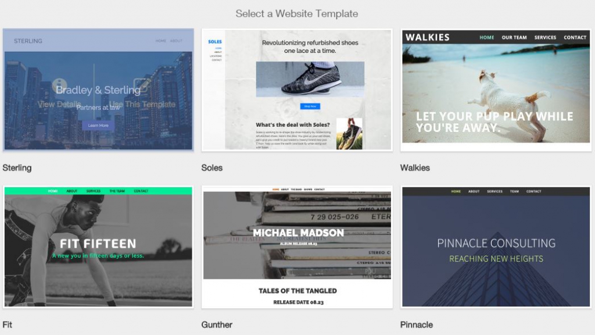Open the Gunther template thumbnail

tap(297, 247)
